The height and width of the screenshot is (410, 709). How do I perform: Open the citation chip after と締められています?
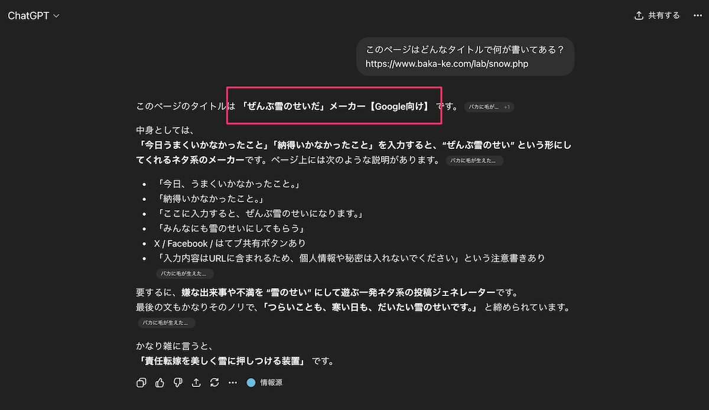(x=166, y=323)
